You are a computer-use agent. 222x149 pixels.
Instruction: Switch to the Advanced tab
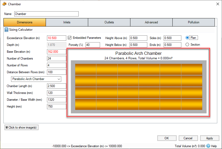point(151,22)
